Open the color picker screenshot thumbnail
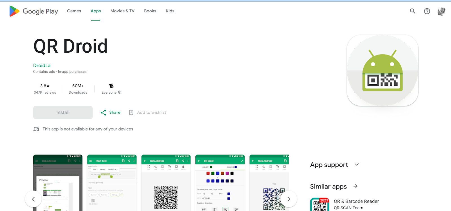Screen dimensions: 451x211 click(x=220, y=183)
